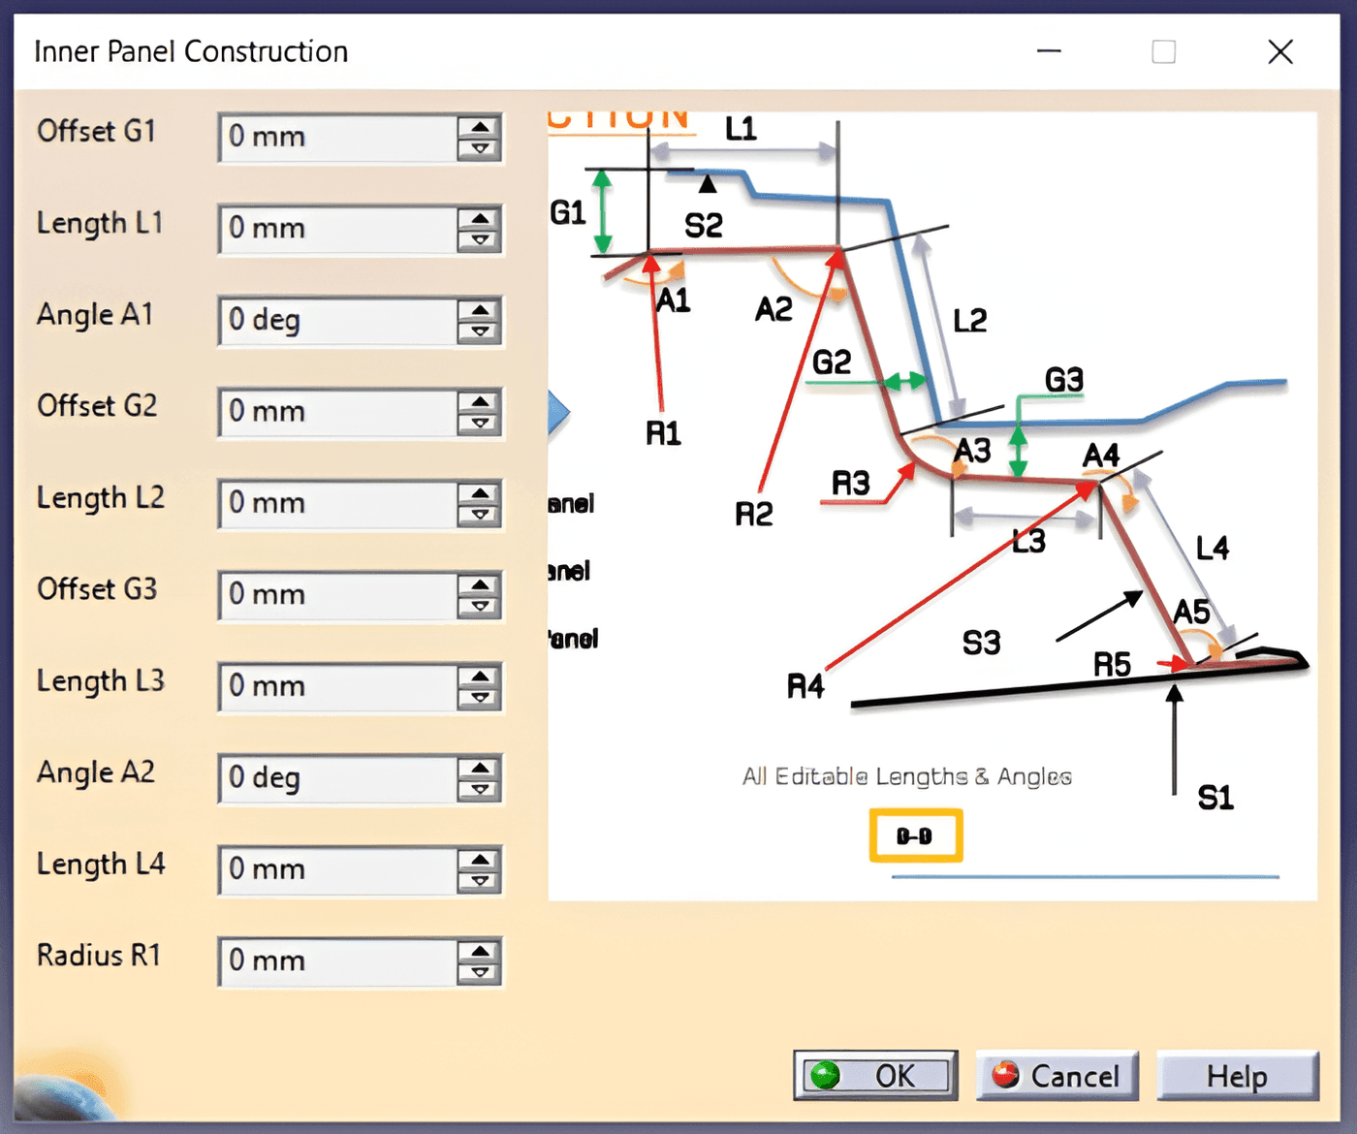Screen dimensions: 1357x1134
Task: Lower Radius R1 using the down spinner
Action: [x=479, y=973]
